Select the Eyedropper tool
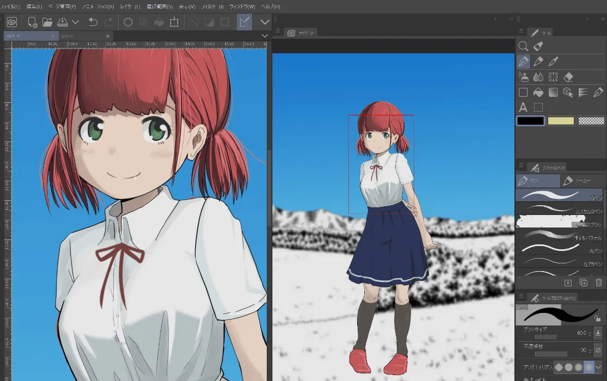This screenshot has width=607, height=381. [x=553, y=61]
